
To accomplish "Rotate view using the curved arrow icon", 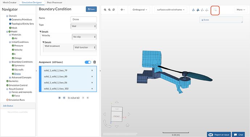I will point(107,124).
